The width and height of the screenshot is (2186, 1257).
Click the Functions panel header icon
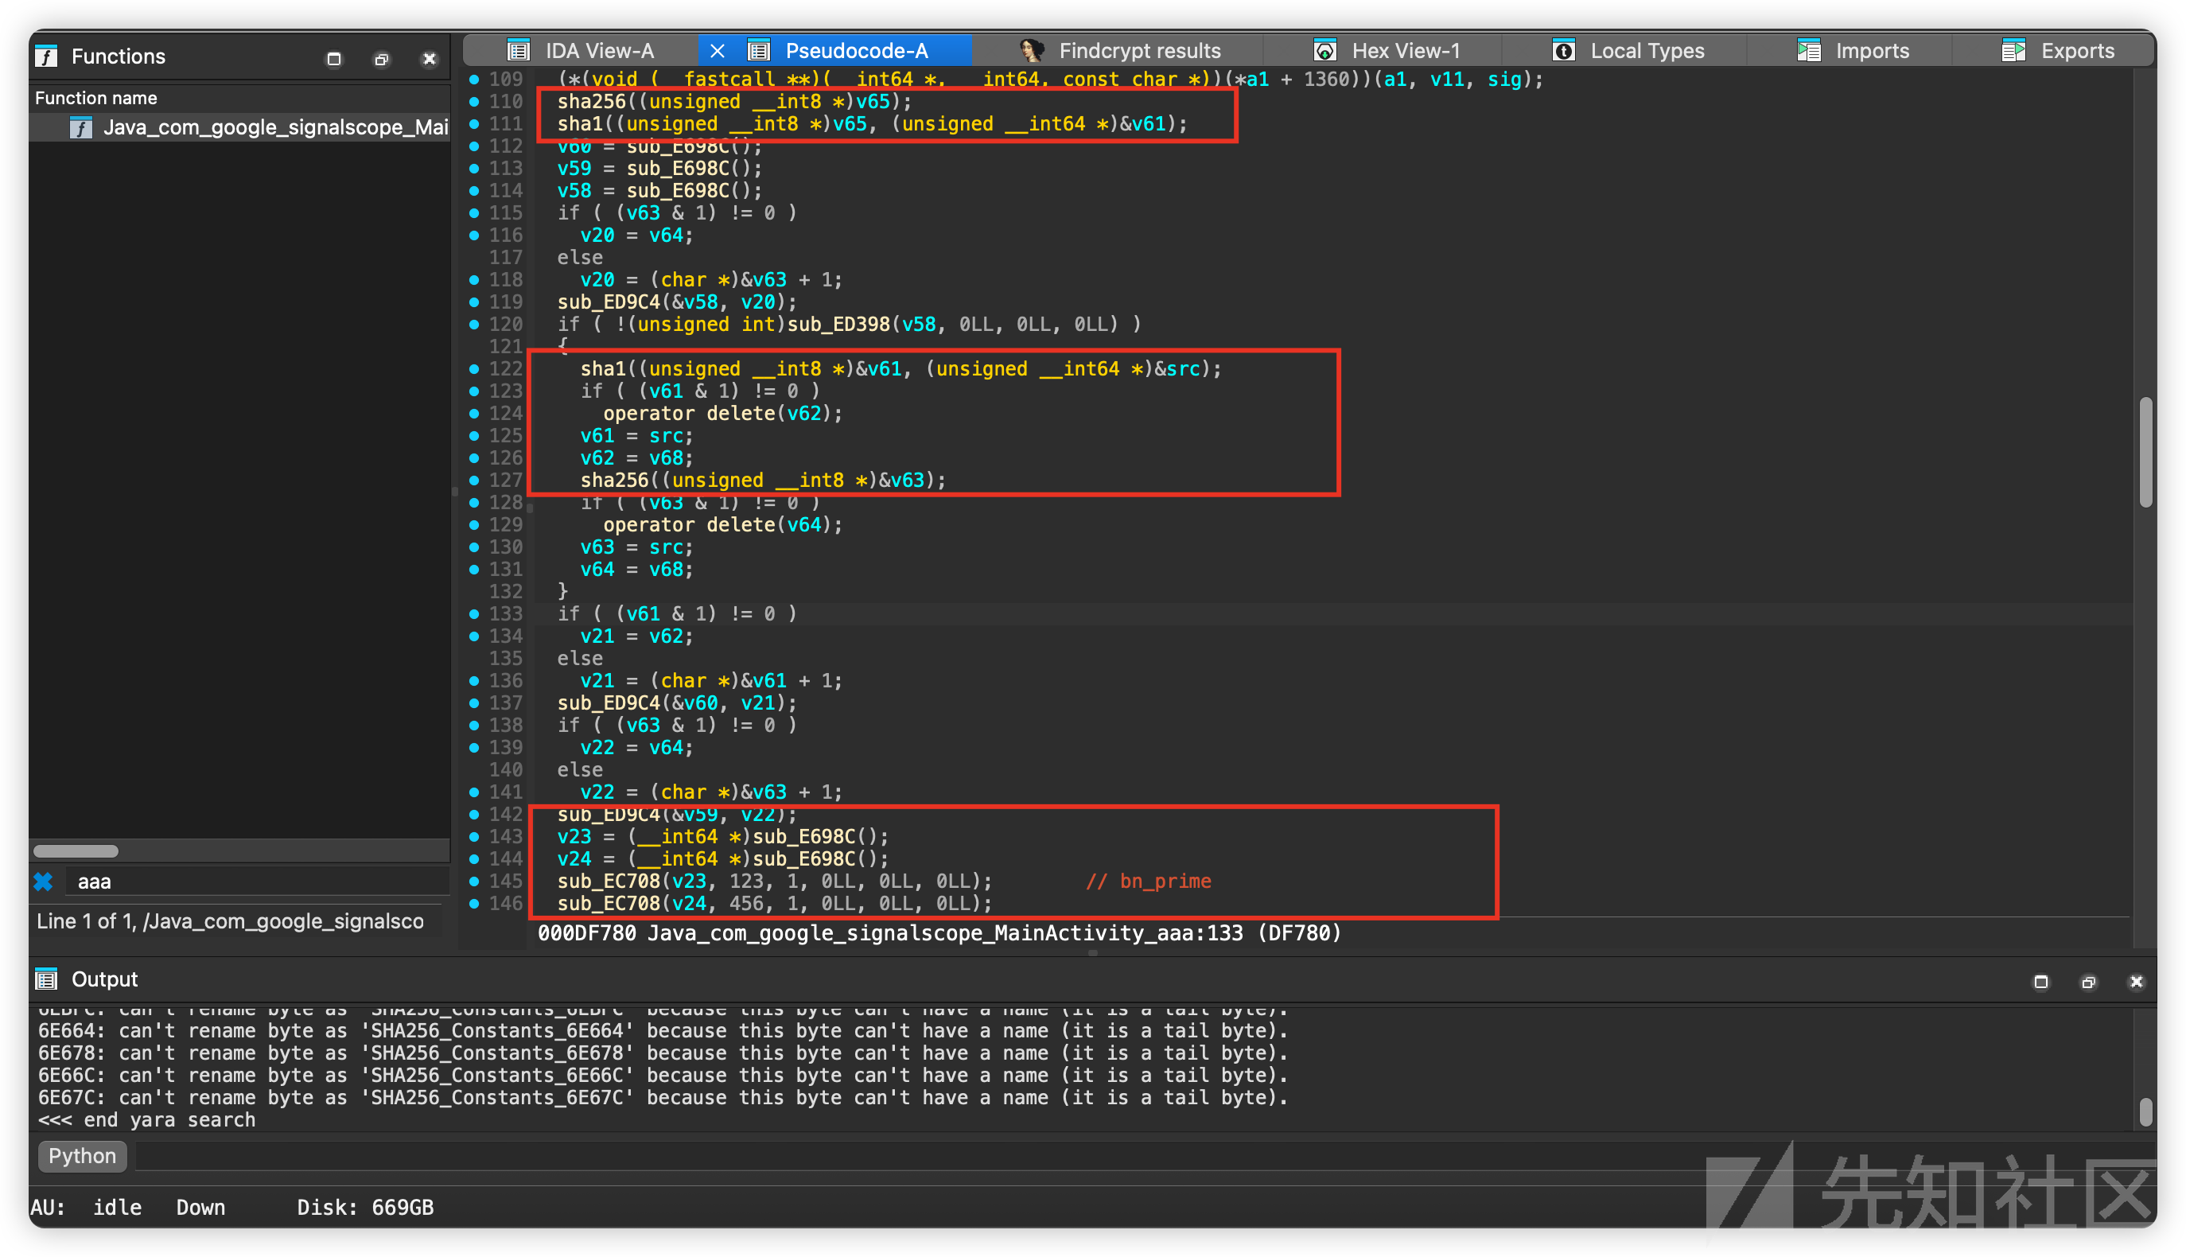(47, 57)
